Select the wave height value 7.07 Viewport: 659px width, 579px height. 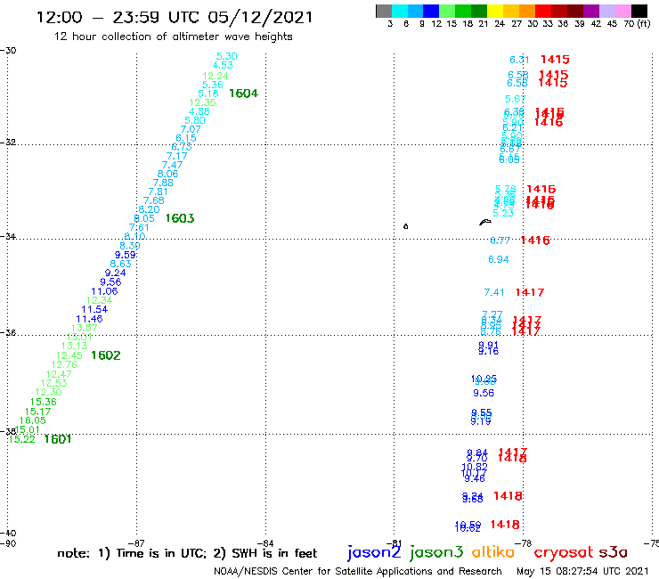click(x=191, y=129)
